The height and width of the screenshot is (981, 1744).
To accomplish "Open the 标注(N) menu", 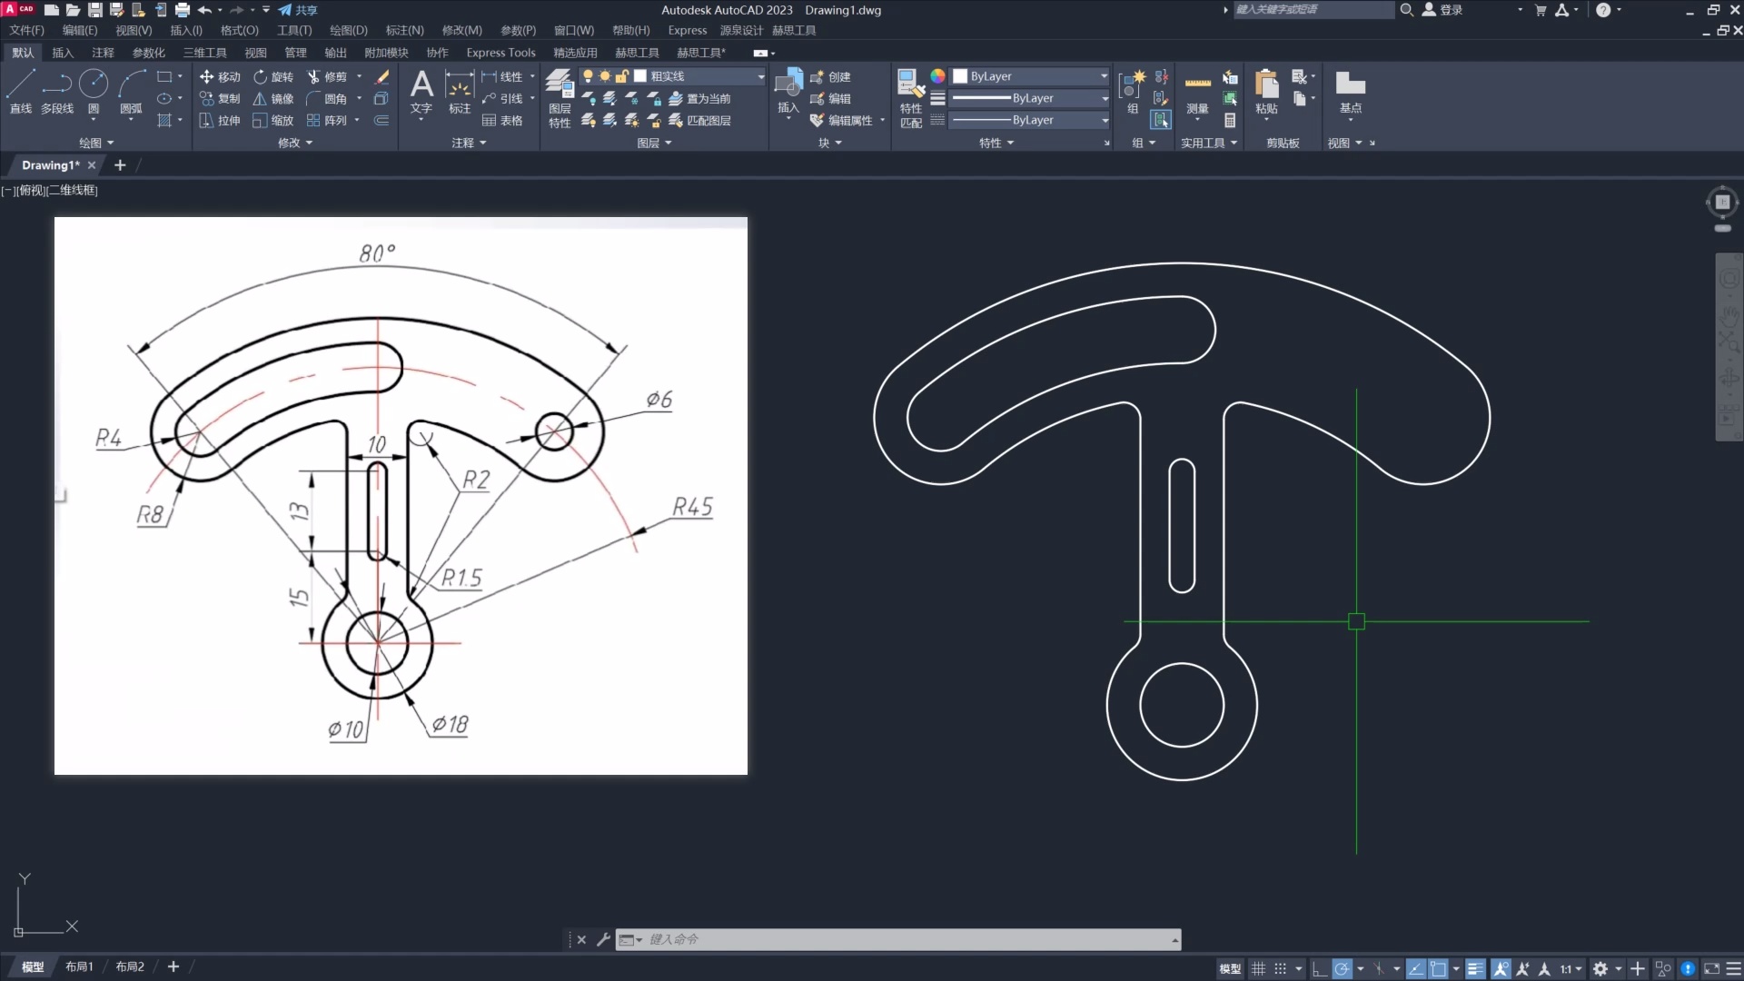I will pyautogui.click(x=404, y=30).
